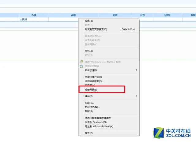
Task: Select 用复制的文字搜索(D) menu entry
Action: [109, 29]
